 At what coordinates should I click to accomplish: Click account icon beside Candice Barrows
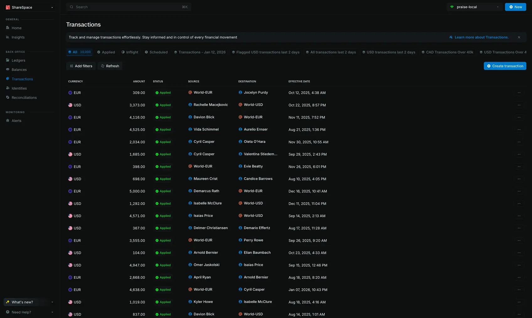(x=240, y=178)
